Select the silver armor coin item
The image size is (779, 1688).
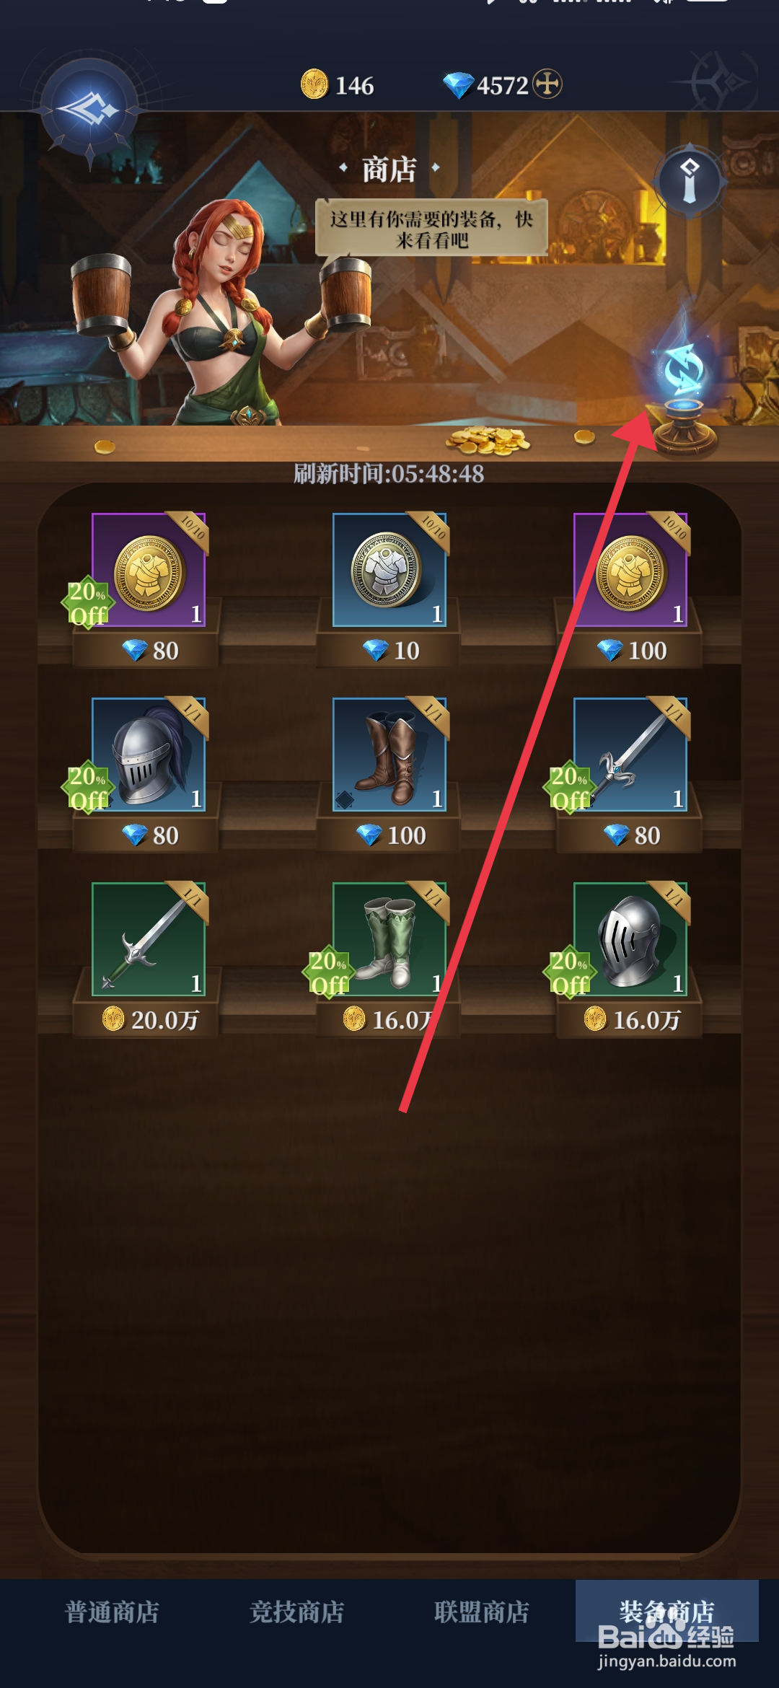coord(389,570)
